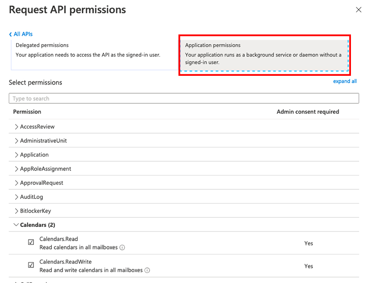Screen dimensions: 367x283
Task: Click the info icon next to Calendars.Read description
Action: tap(122, 248)
